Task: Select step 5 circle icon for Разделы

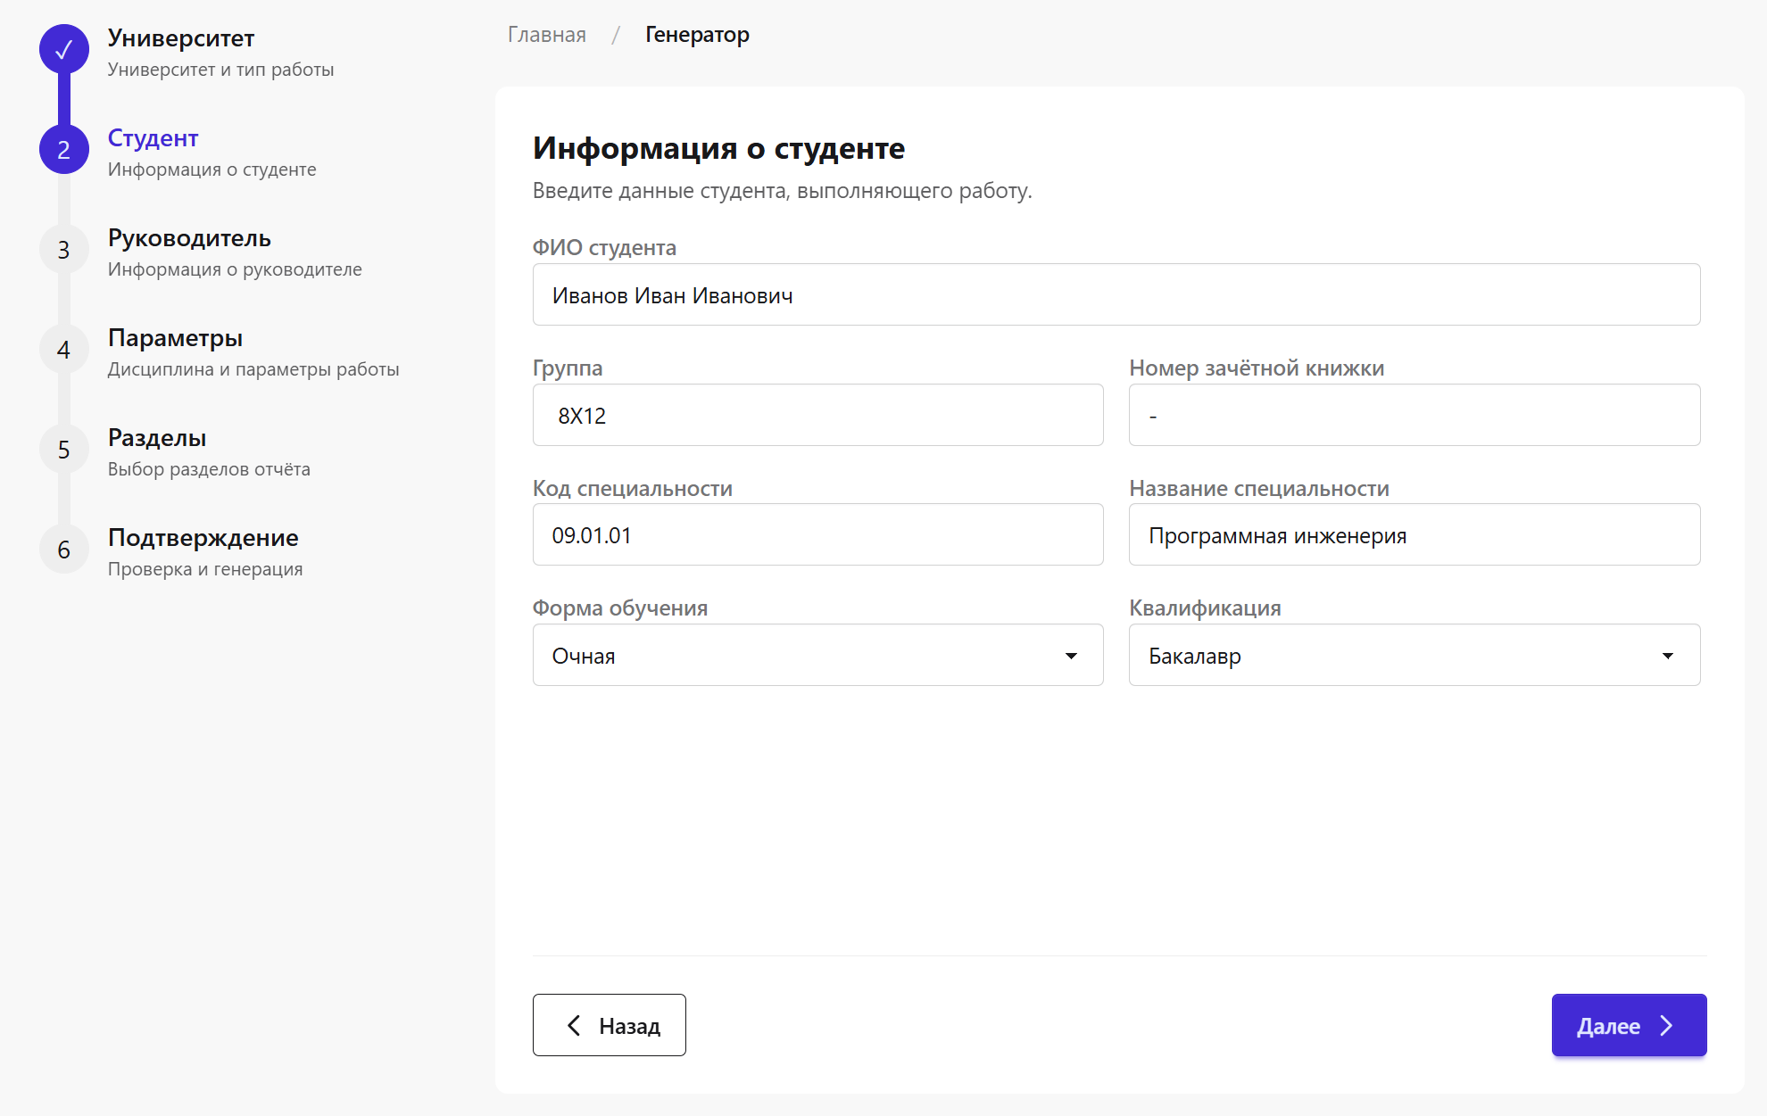Action: (x=63, y=449)
